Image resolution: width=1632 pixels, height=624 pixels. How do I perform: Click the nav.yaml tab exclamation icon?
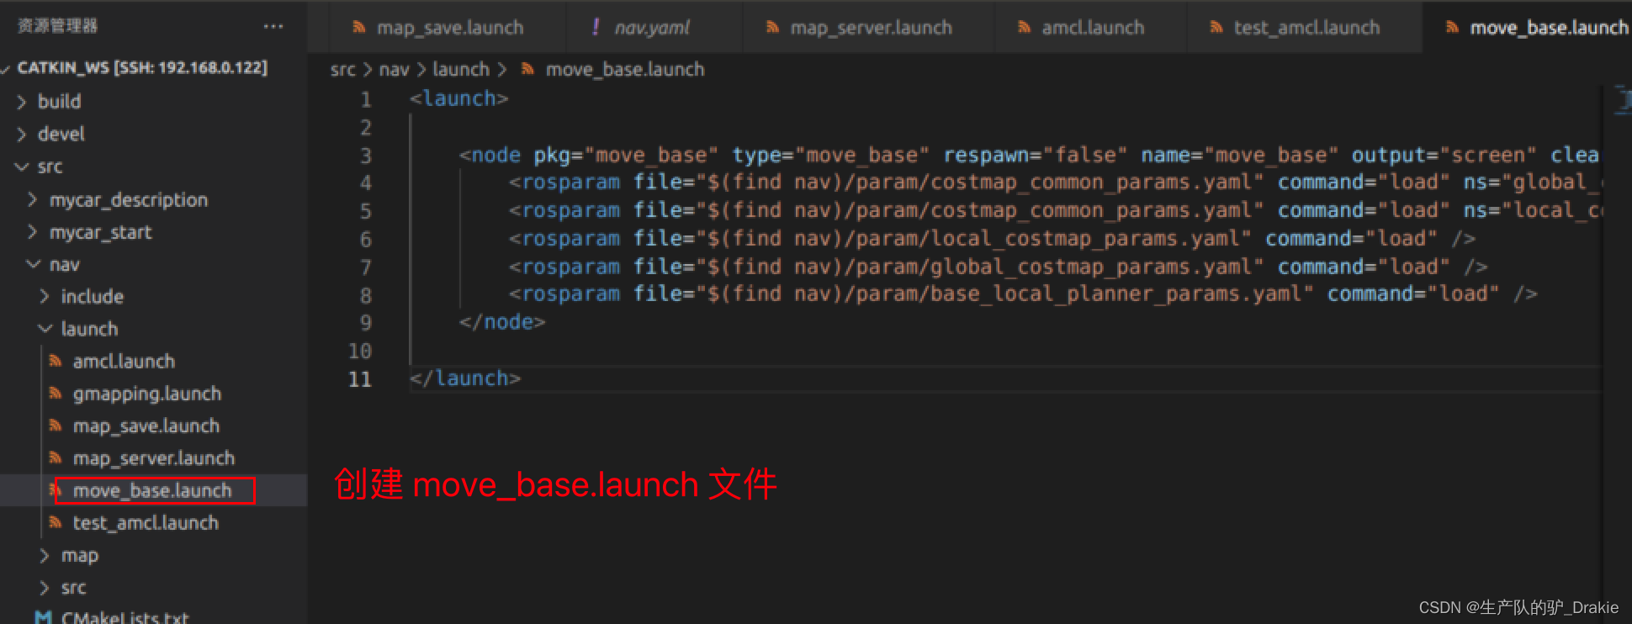click(x=596, y=27)
